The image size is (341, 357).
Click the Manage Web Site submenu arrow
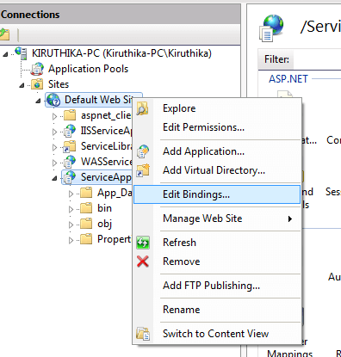[290, 219]
